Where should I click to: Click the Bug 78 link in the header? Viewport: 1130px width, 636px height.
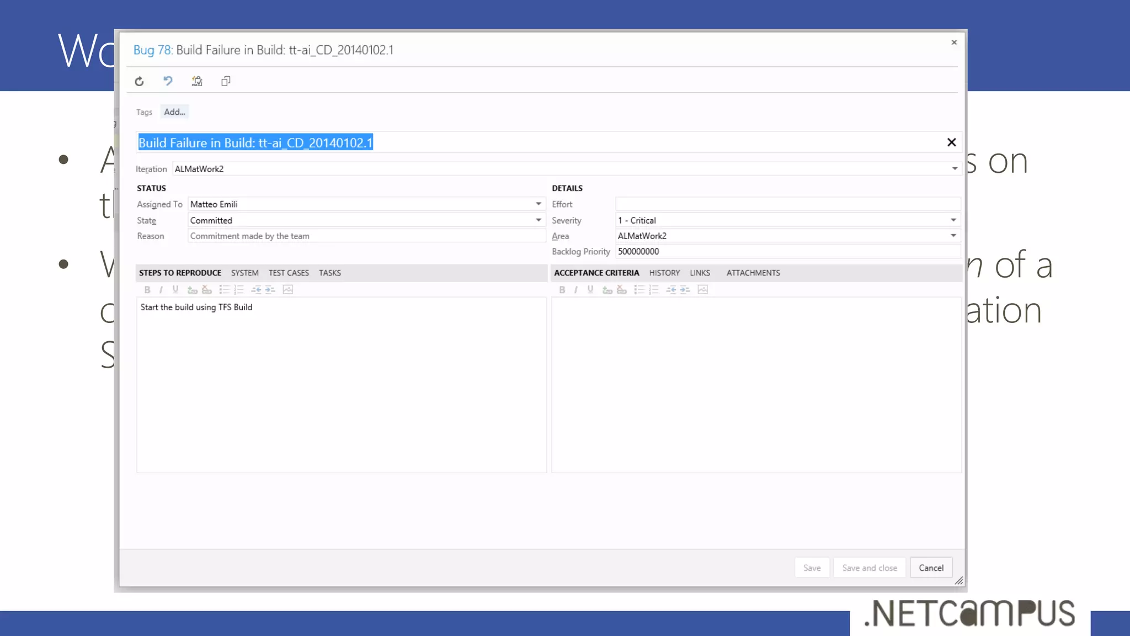coord(153,50)
